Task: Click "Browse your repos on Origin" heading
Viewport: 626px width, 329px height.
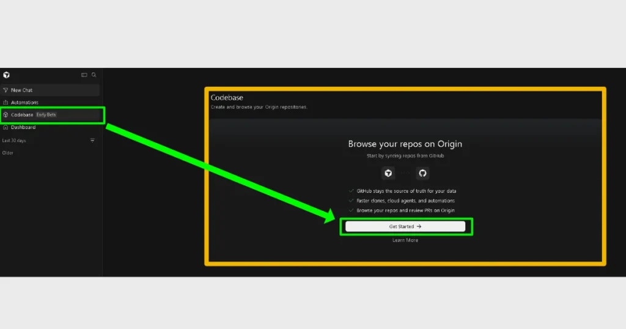Action: click(405, 144)
